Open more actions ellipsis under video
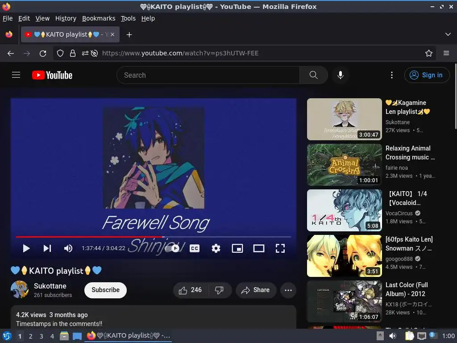The height and width of the screenshot is (343, 457). tap(288, 290)
